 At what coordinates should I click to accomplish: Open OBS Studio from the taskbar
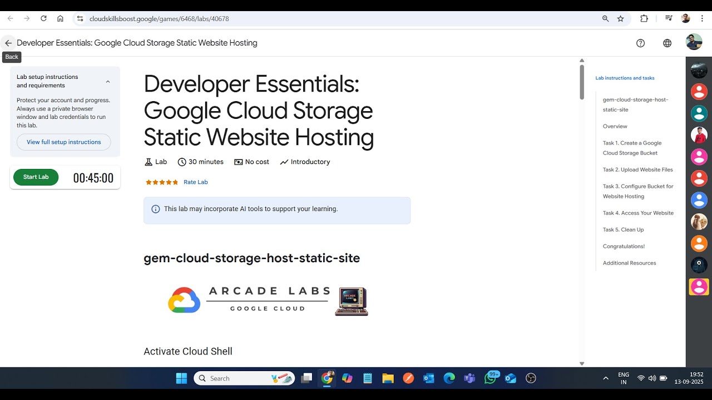(x=531, y=378)
